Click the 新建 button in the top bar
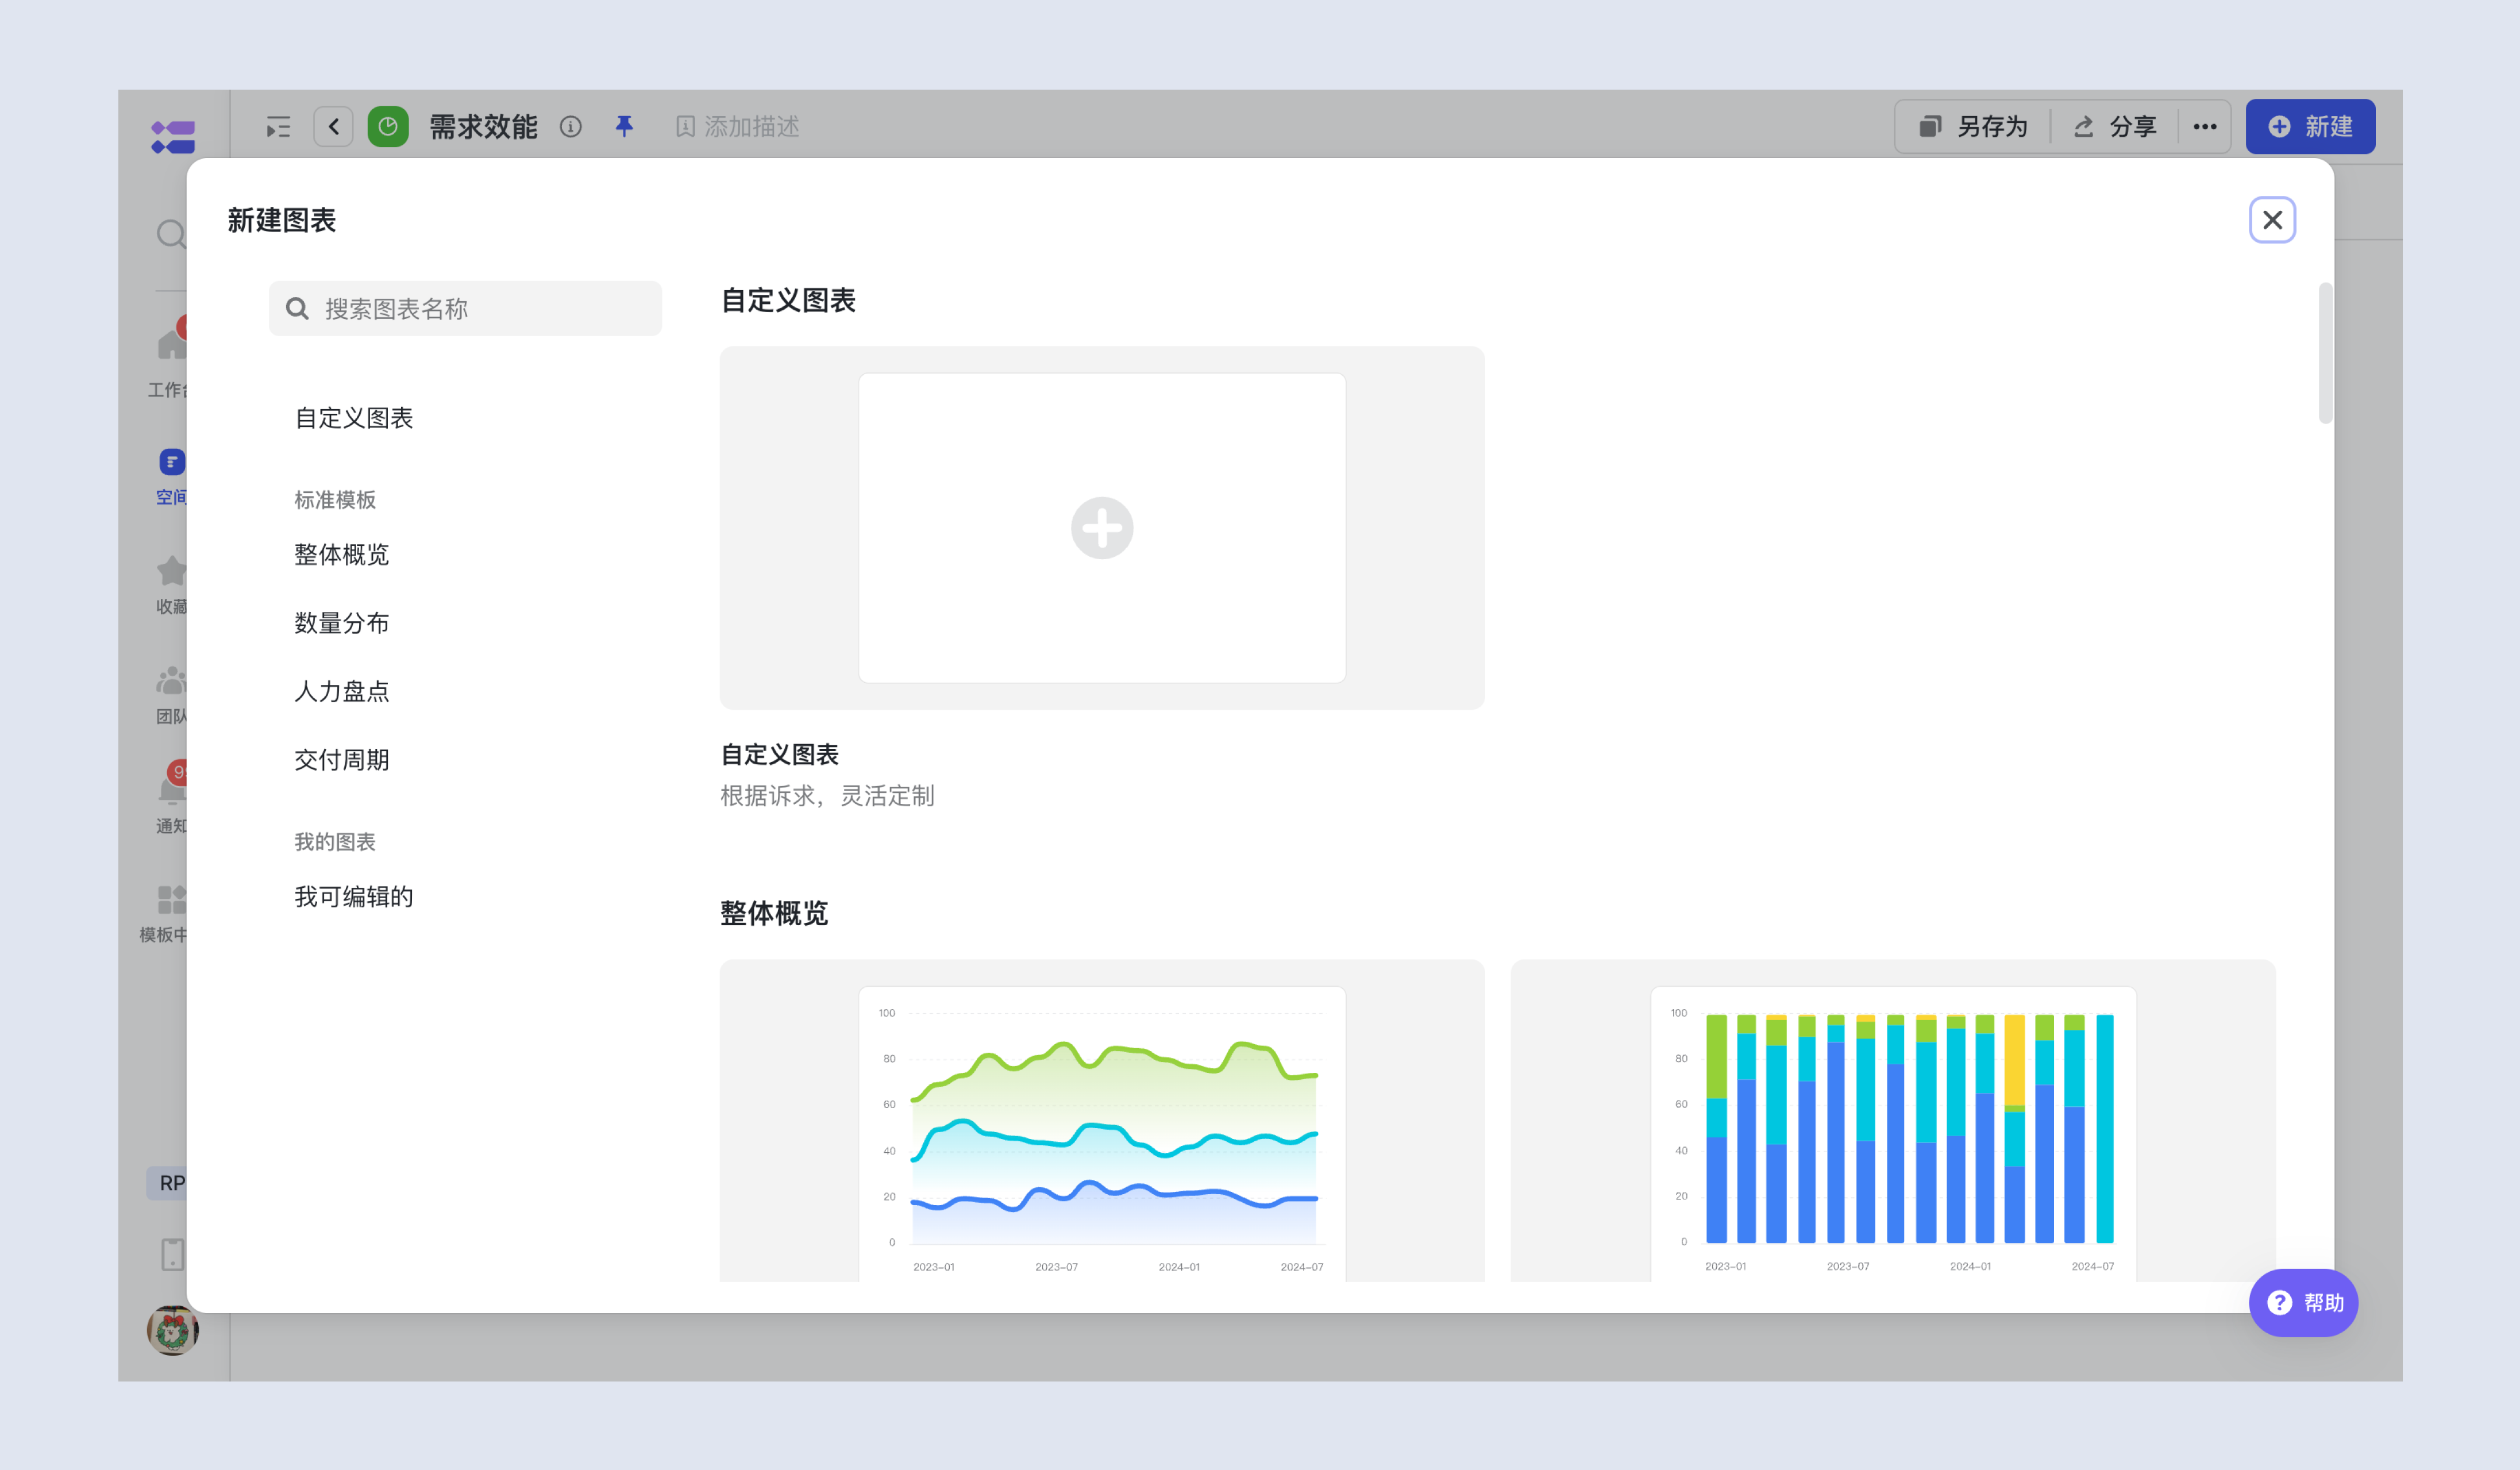This screenshot has width=2520, height=1470. pyautogui.click(x=2310, y=127)
